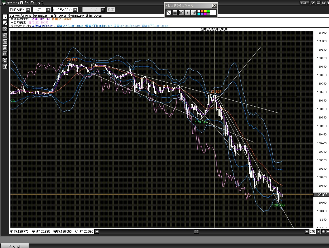Activate the eraser tool in trendline toolbox

point(194,12)
